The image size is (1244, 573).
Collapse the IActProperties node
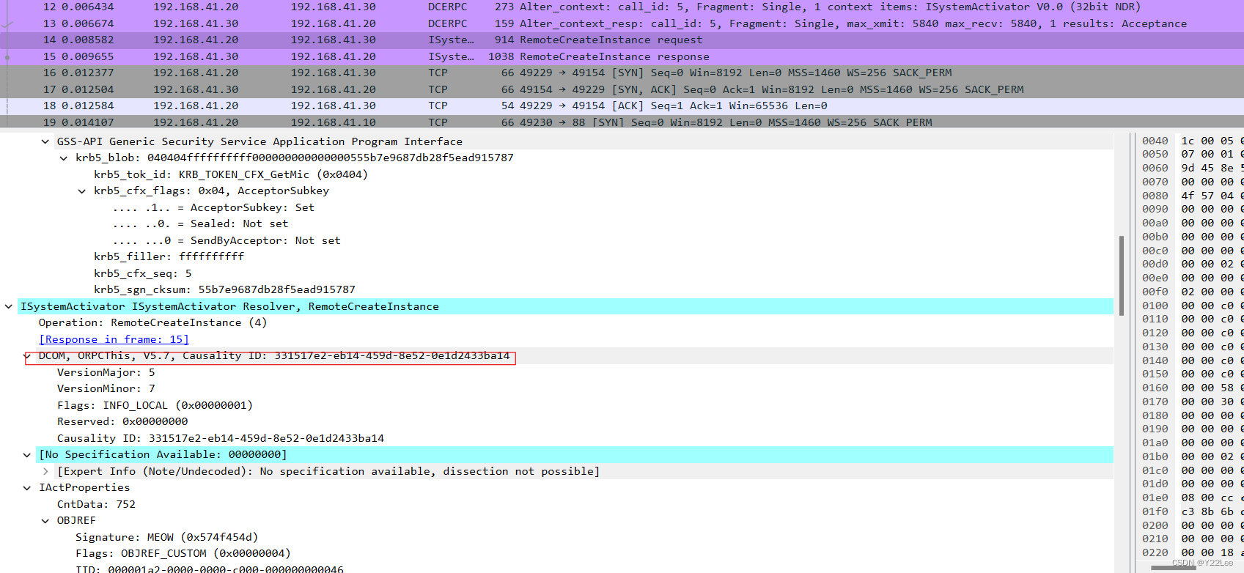(26, 488)
